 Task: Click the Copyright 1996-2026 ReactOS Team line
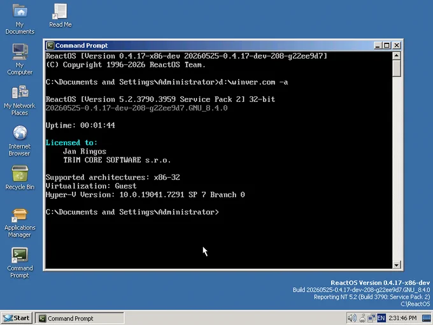tap(125, 64)
